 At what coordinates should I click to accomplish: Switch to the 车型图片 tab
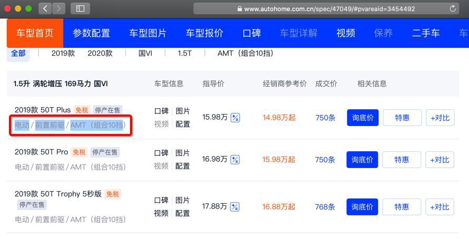(148, 33)
